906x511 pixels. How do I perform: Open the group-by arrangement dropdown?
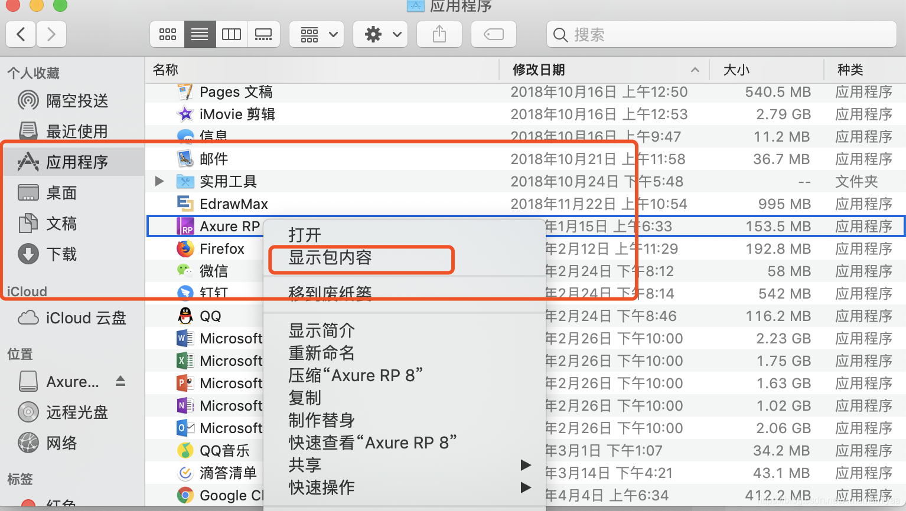tap(317, 35)
